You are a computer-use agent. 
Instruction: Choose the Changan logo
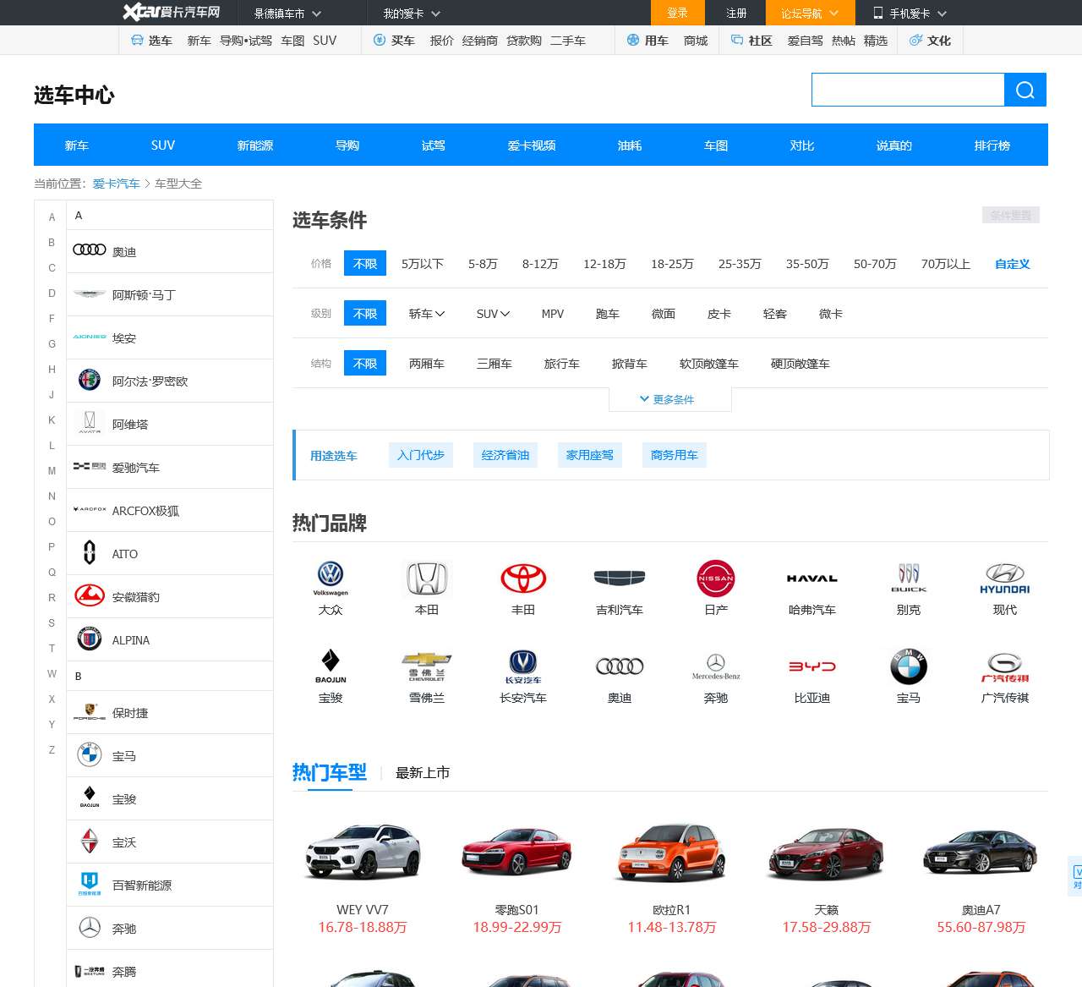point(523,666)
